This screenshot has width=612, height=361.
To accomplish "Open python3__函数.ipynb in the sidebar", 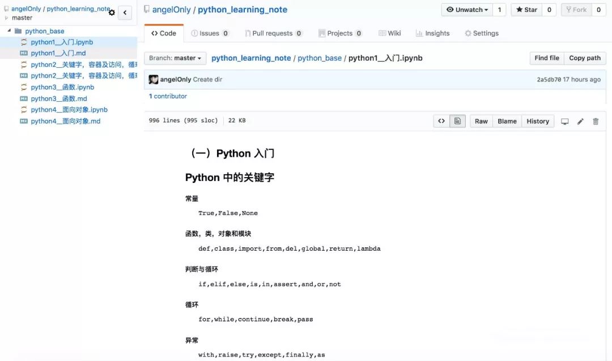I will [x=62, y=87].
